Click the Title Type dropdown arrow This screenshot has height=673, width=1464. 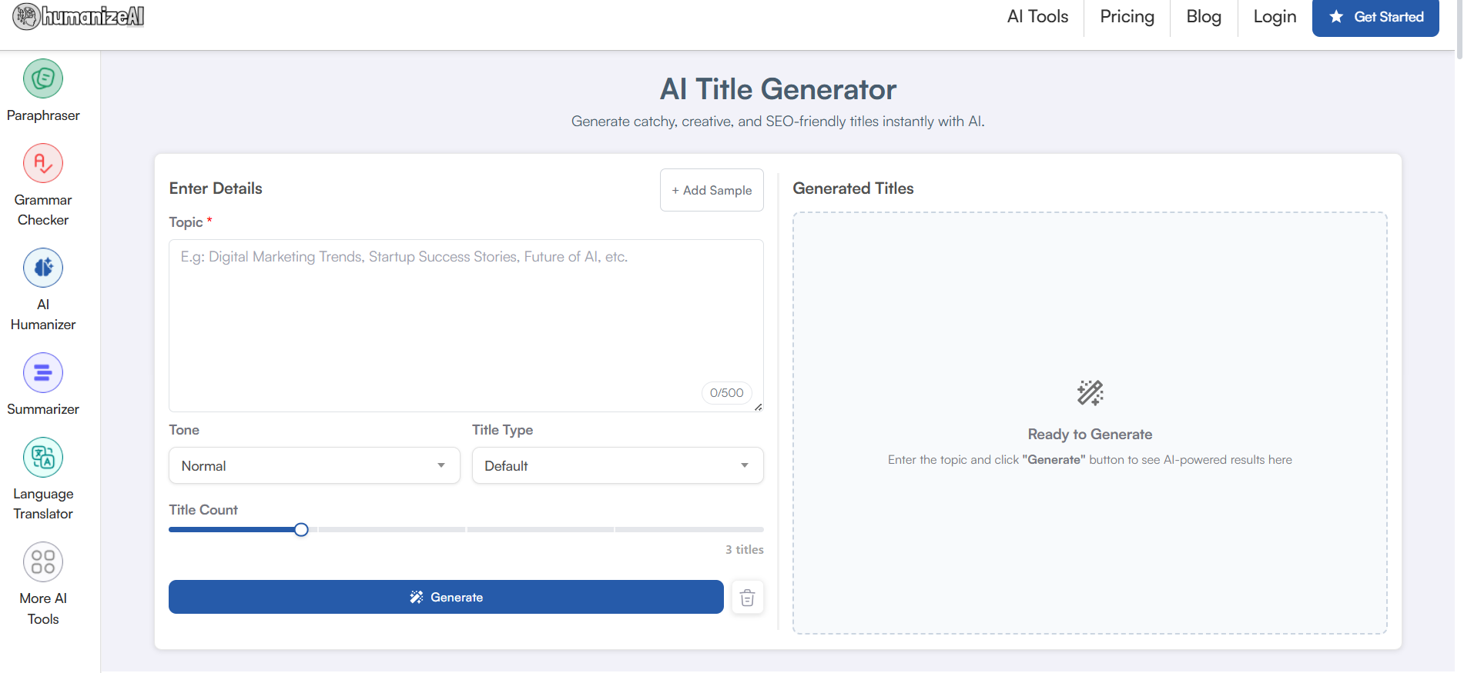click(x=745, y=465)
